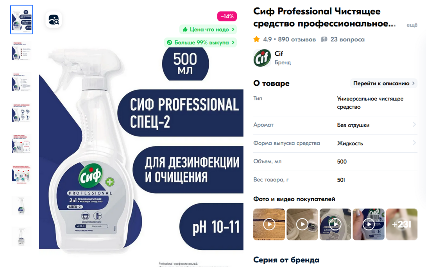
Task: Expand the Аромат row chevron
Action: (x=414, y=124)
